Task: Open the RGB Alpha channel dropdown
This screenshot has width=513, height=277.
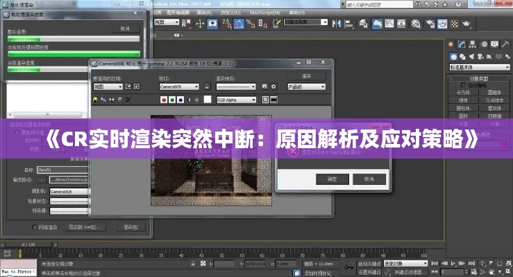Action: (236, 100)
